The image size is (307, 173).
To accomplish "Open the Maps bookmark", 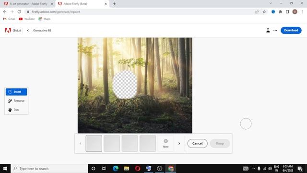I will 45,19.
